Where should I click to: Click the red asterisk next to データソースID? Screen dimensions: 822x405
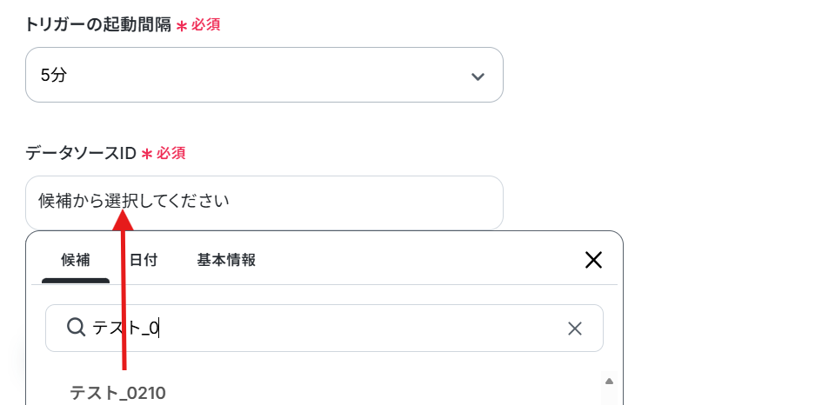click(147, 154)
